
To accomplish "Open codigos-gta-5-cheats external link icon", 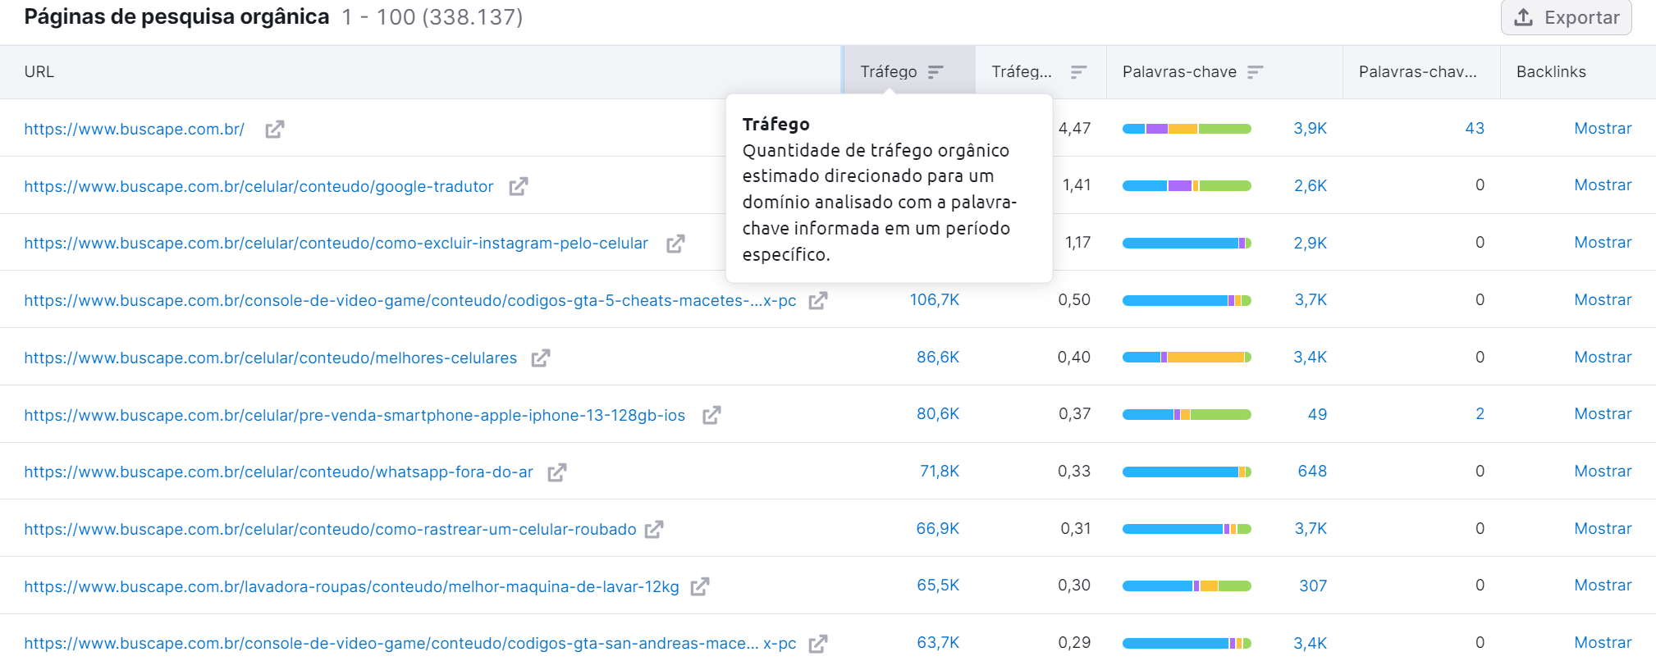I will [x=818, y=300].
